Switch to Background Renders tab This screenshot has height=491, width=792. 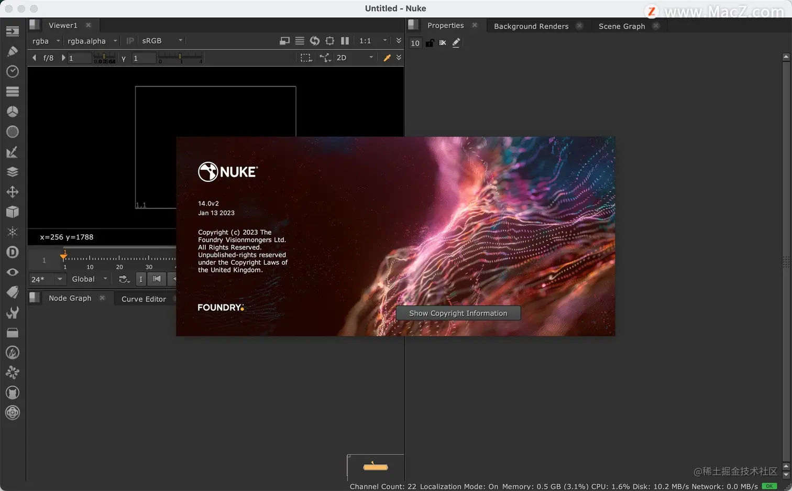531,26
